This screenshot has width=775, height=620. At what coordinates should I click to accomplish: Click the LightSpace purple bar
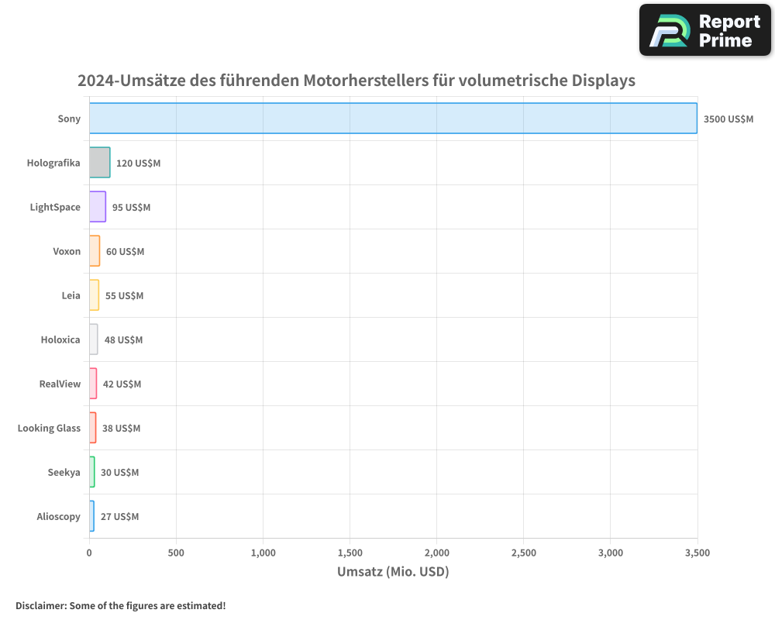click(97, 207)
